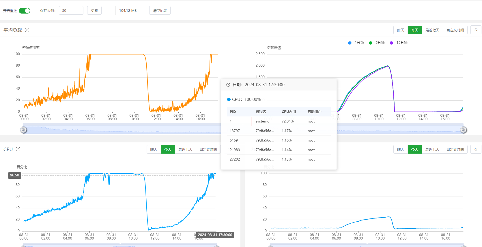Click the 96.50 axis marker label
This screenshot has height=247, width=482.
click(x=14, y=175)
